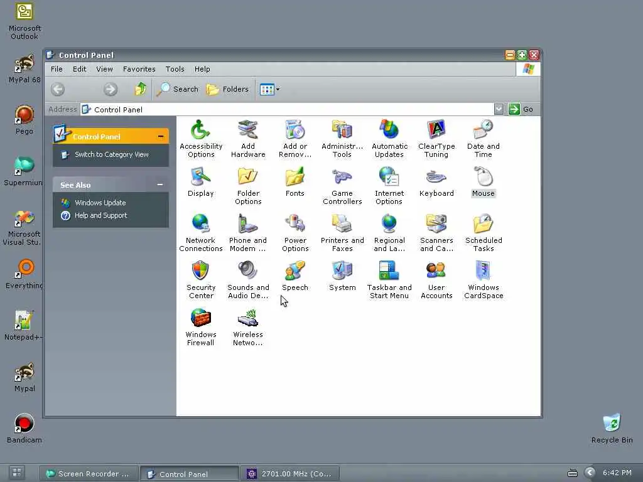The image size is (643, 482).
Task: Open User Accounts icon
Action: (x=436, y=280)
